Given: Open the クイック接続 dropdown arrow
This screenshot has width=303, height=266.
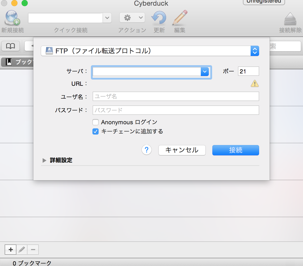Looking at the screenshot, I should (x=107, y=18).
